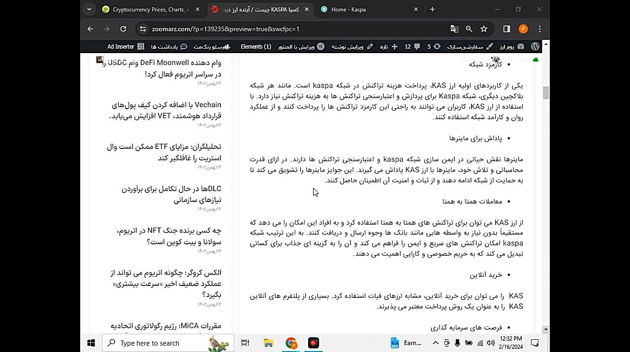Click the battery tray icon
This screenshot has width=630, height=352.
469,343
